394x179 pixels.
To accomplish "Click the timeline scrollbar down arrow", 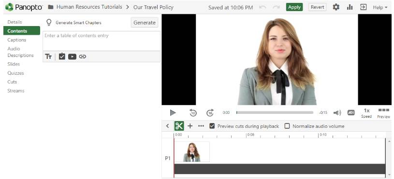I will click(389, 175).
